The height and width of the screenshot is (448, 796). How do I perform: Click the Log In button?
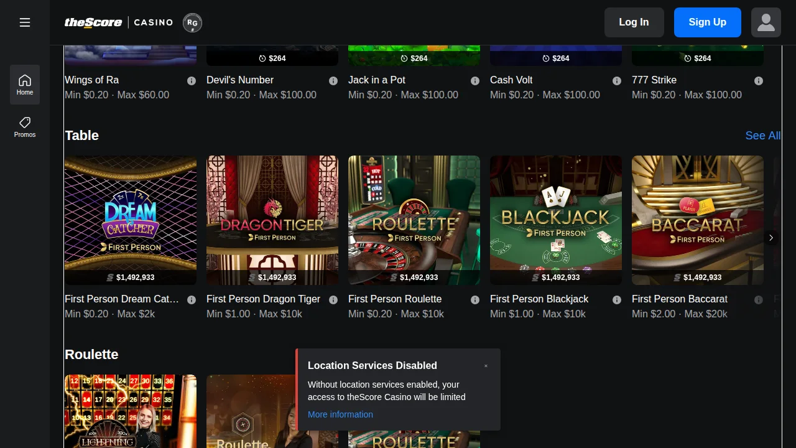tap(634, 22)
